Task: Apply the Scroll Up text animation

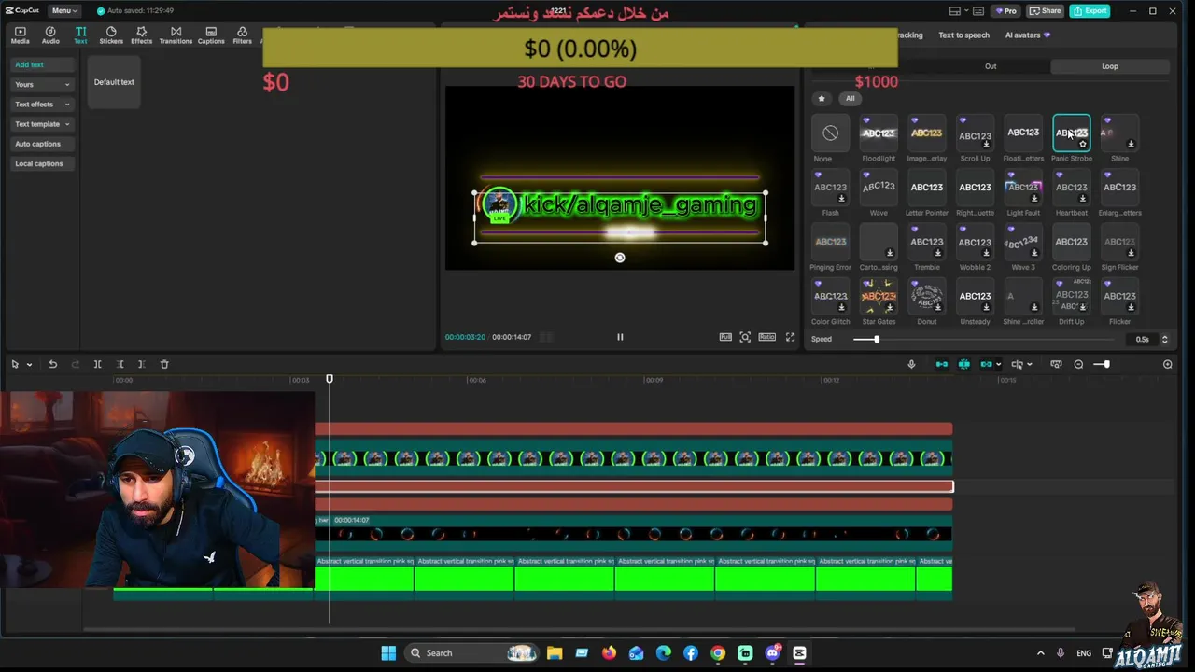Action: point(975,133)
